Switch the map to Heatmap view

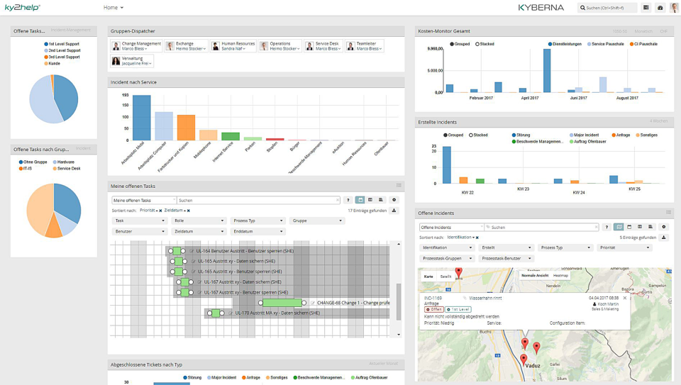[560, 275]
